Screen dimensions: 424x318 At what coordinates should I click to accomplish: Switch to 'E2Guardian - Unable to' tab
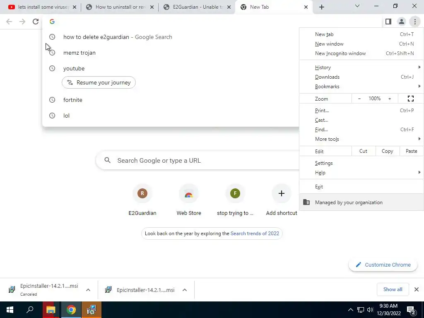click(197, 7)
